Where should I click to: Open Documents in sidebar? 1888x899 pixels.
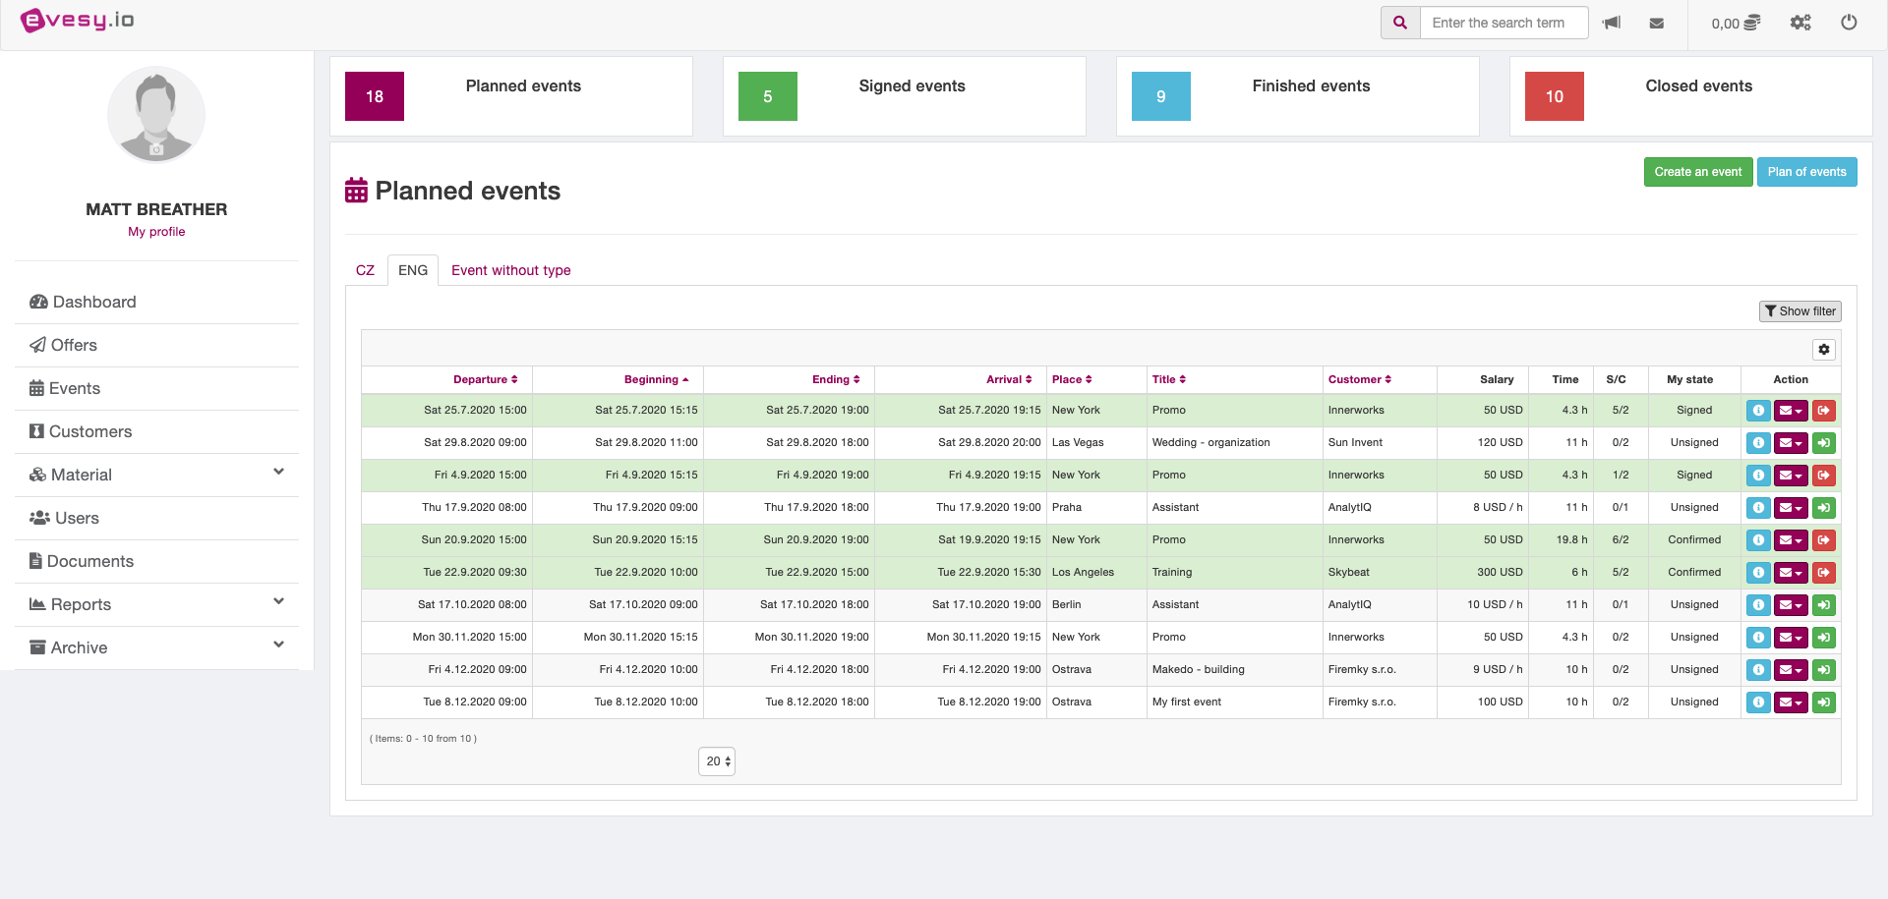click(157, 562)
